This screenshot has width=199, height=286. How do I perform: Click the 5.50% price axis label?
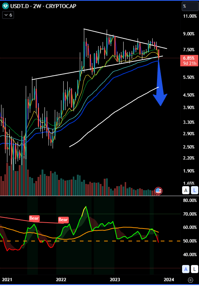point(189,77)
